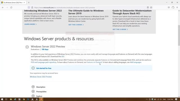Click the scrollbar down arrow
180x101 pixels.
(x=179, y=97)
